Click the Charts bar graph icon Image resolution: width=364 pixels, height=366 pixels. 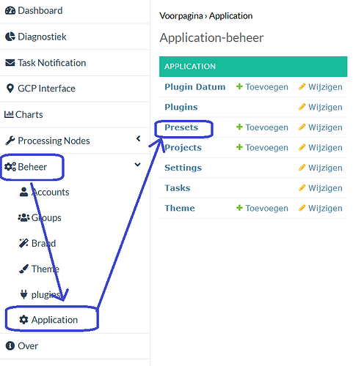coord(9,114)
